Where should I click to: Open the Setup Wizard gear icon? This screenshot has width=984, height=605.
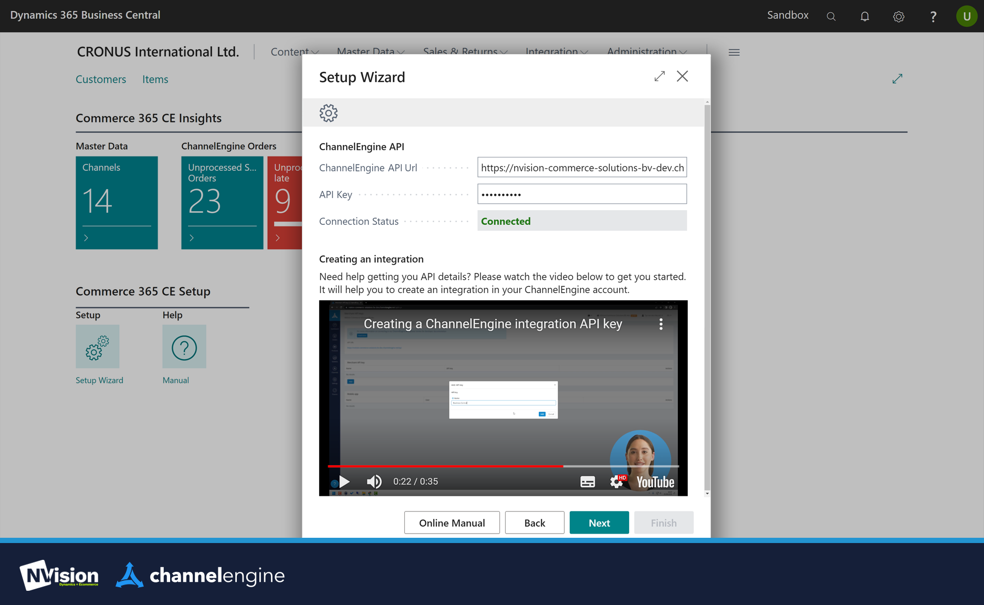click(97, 347)
